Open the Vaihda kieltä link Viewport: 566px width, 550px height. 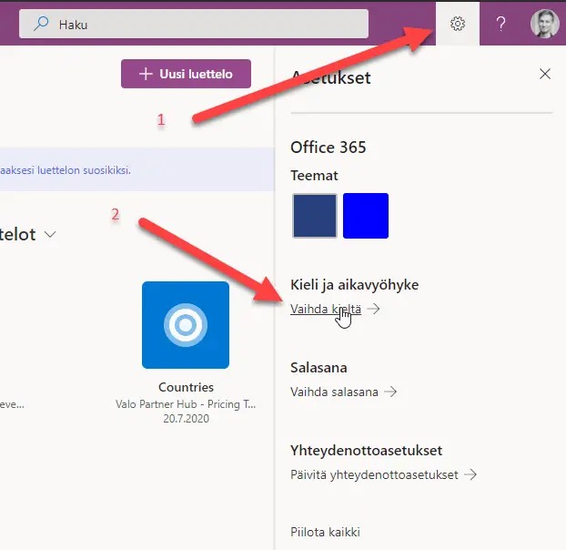[x=325, y=310]
